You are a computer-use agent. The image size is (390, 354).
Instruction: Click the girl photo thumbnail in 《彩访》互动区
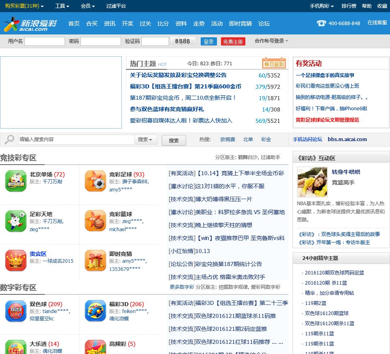(312, 182)
